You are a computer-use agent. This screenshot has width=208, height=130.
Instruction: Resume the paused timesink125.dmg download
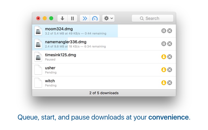point(164,57)
